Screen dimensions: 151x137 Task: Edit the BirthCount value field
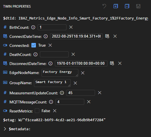(52, 27)
